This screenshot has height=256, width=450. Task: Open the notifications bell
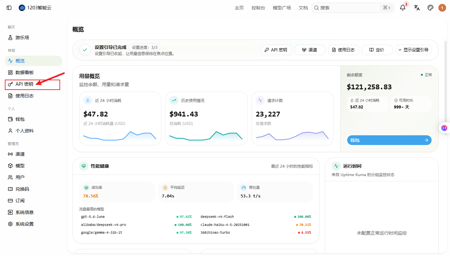point(403,8)
